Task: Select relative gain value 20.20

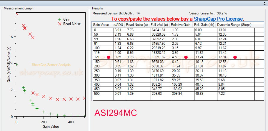Action: 183,71
